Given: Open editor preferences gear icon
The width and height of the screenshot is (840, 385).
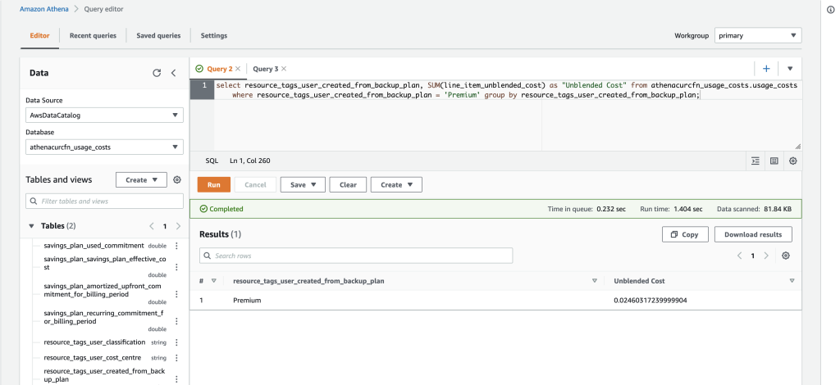Looking at the screenshot, I should pos(793,161).
